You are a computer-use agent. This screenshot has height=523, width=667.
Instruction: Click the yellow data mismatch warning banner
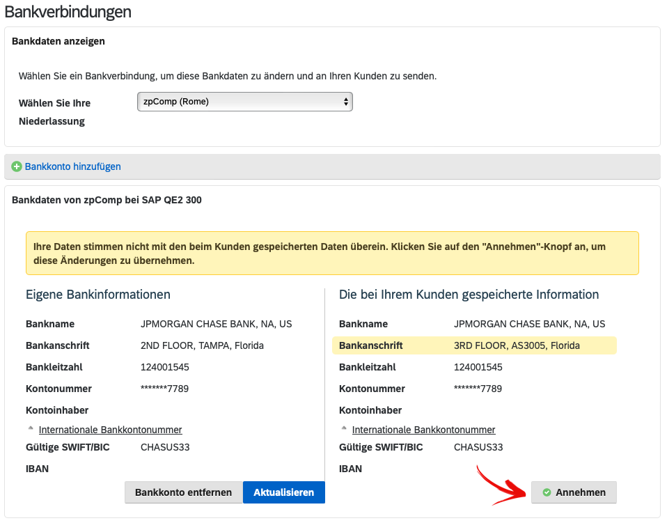coord(332,253)
